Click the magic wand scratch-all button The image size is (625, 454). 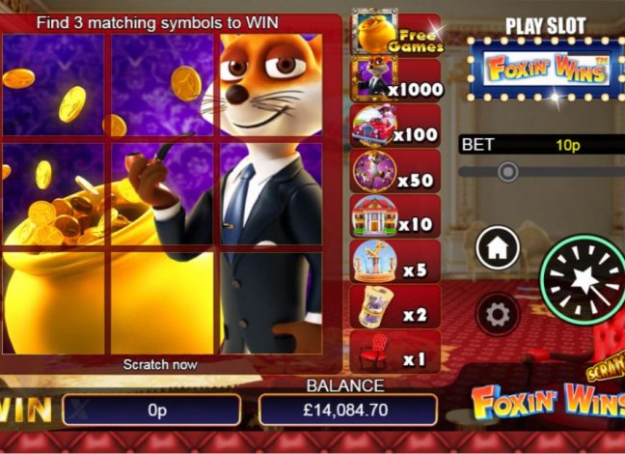click(584, 279)
